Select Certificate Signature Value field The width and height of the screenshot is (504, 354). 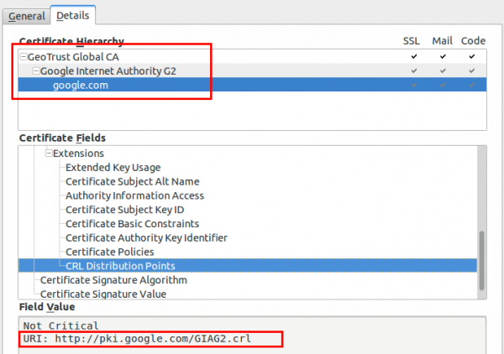click(102, 294)
